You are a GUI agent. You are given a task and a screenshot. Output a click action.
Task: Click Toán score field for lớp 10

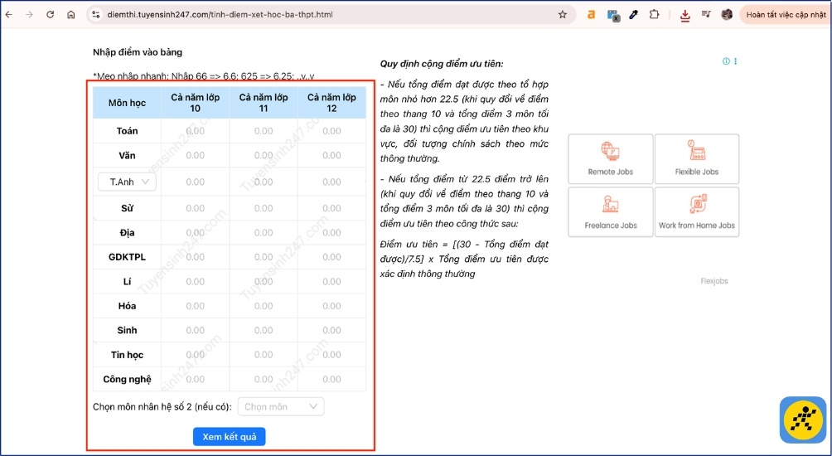[196, 131]
